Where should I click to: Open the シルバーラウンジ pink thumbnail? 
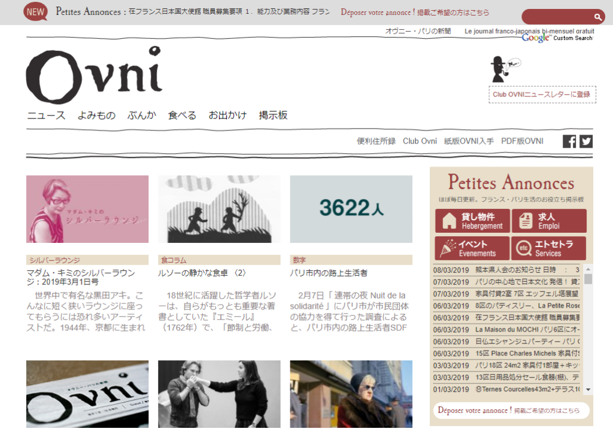87,209
